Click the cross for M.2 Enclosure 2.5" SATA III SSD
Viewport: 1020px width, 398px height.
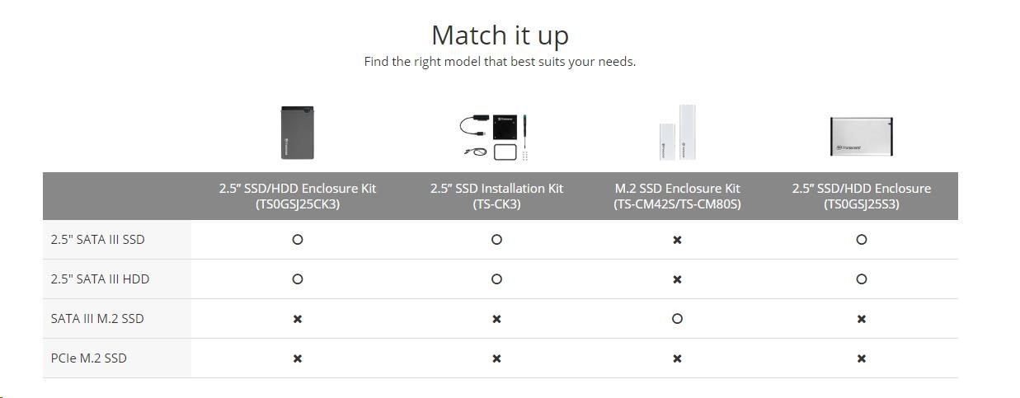[677, 240]
